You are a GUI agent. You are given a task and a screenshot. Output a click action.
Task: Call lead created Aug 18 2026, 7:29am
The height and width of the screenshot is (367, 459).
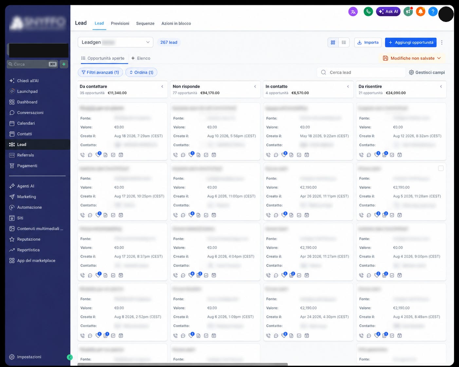pos(83,155)
